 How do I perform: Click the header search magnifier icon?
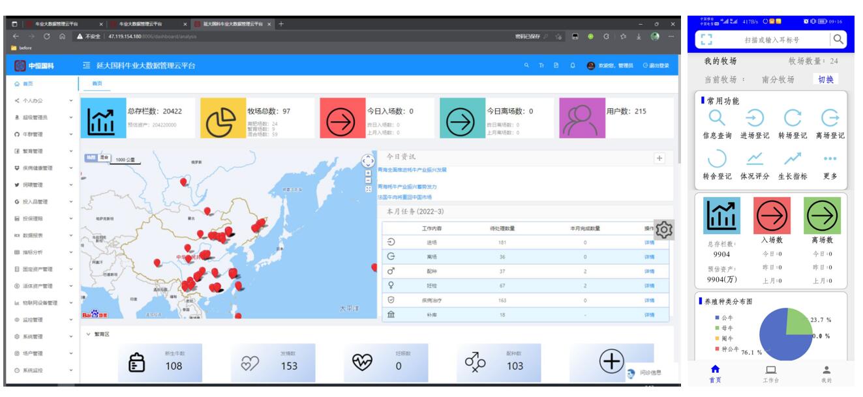(526, 65)
